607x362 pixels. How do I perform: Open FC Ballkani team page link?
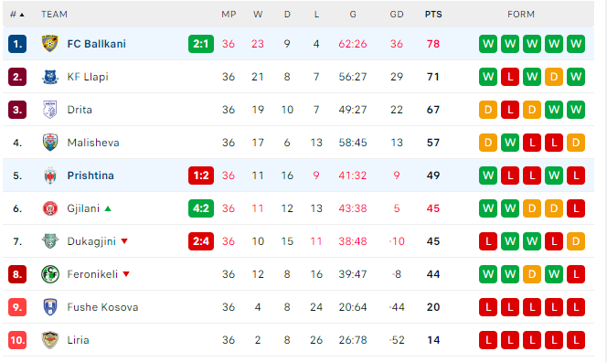[96, 44]
